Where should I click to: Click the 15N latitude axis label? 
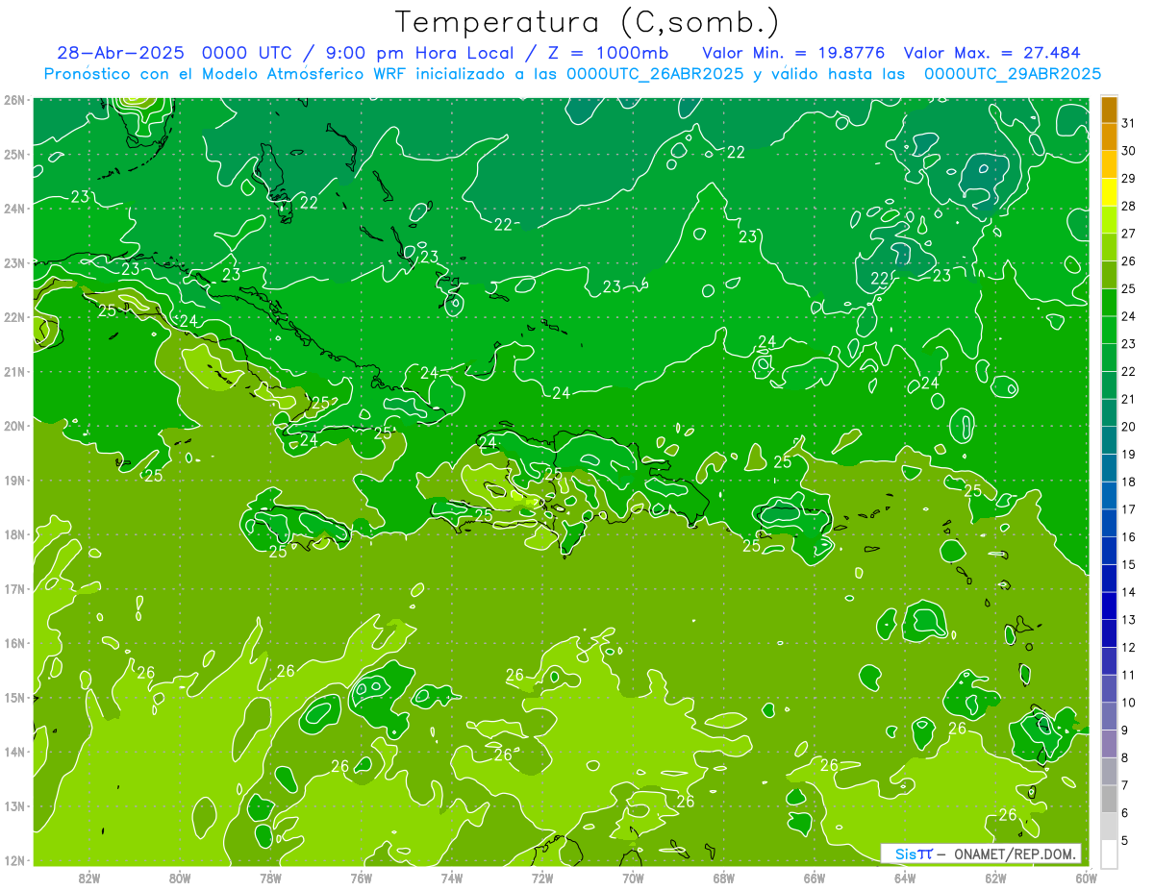pyautogui.click(x=13, y=697)
